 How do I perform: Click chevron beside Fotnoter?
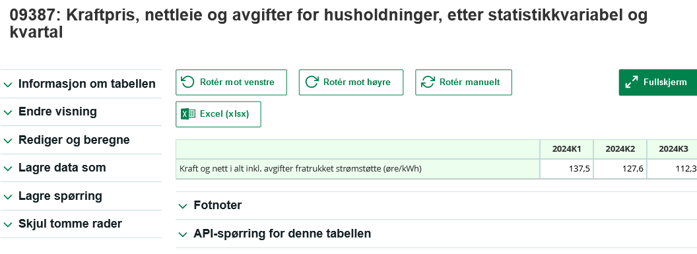[x=183, y=206]
